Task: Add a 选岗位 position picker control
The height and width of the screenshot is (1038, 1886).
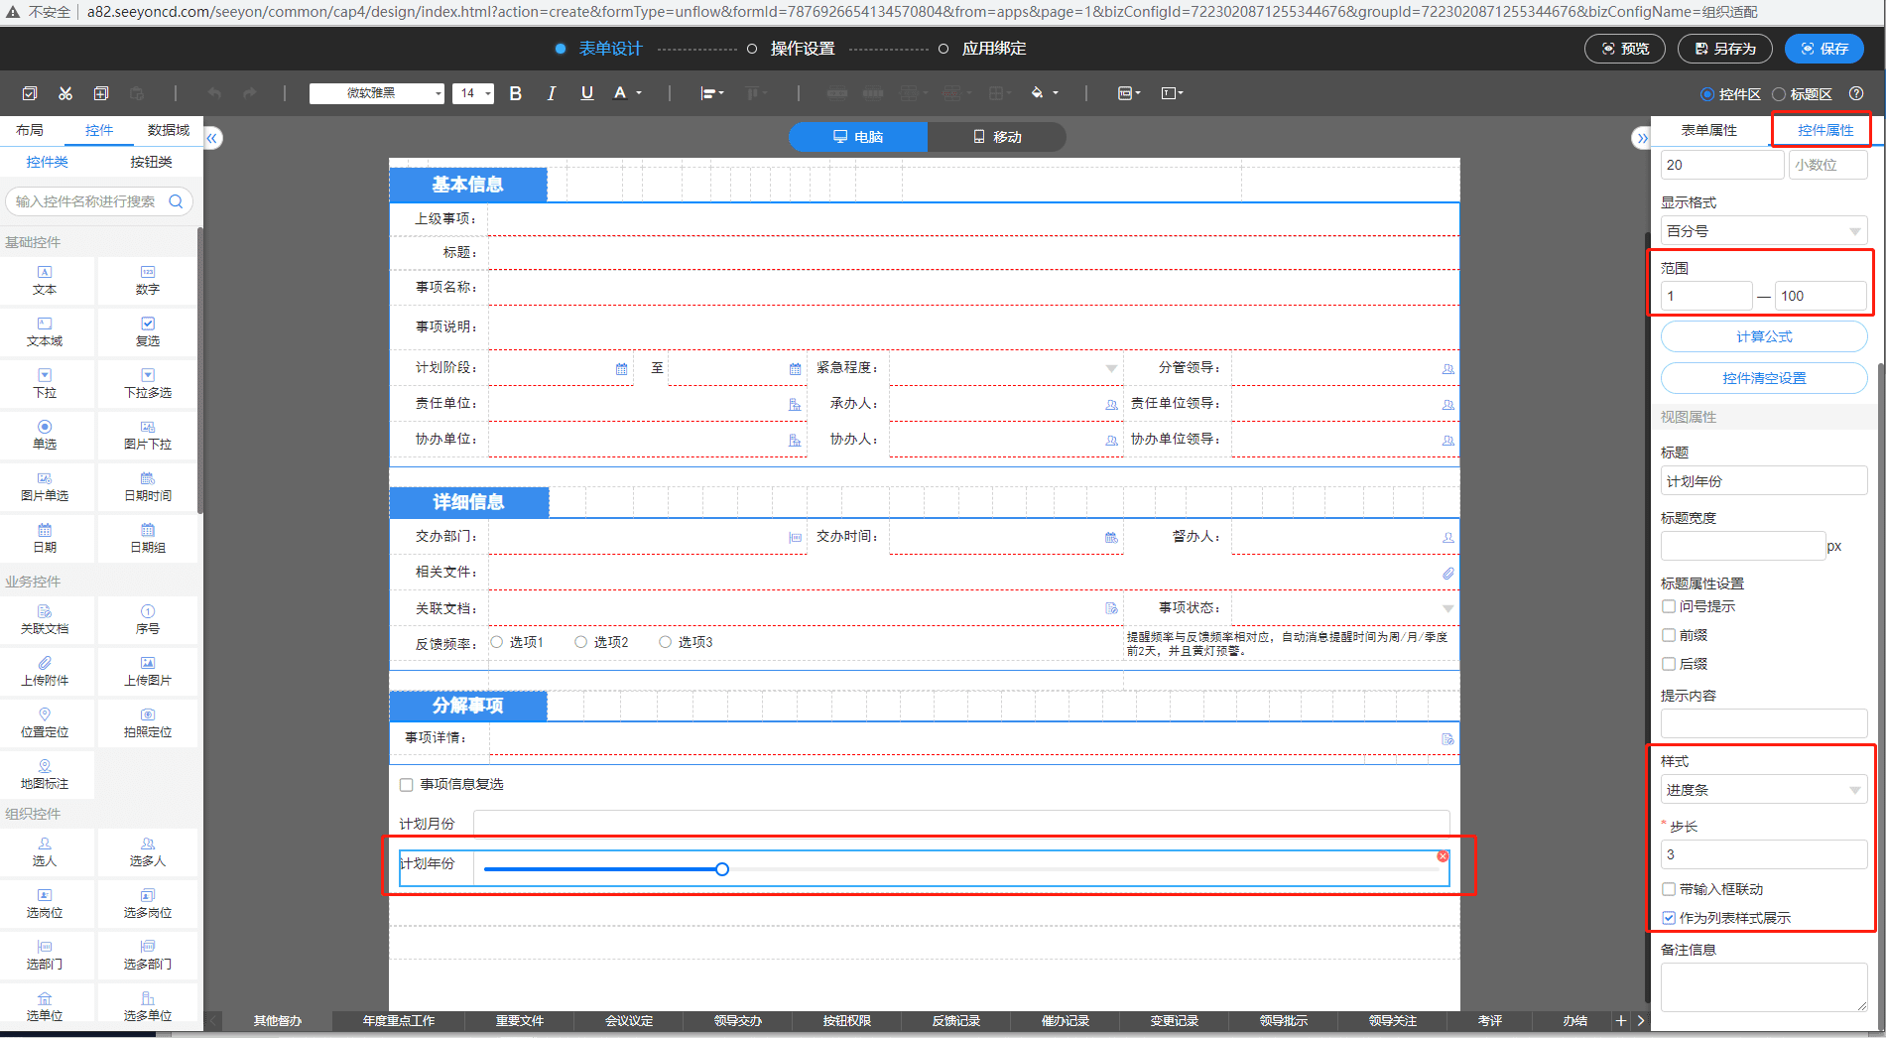Action: tap(45, 903)
